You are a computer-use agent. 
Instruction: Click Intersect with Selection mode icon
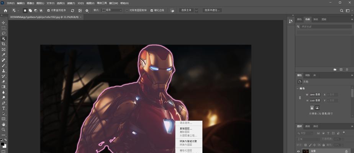[41, 10]
